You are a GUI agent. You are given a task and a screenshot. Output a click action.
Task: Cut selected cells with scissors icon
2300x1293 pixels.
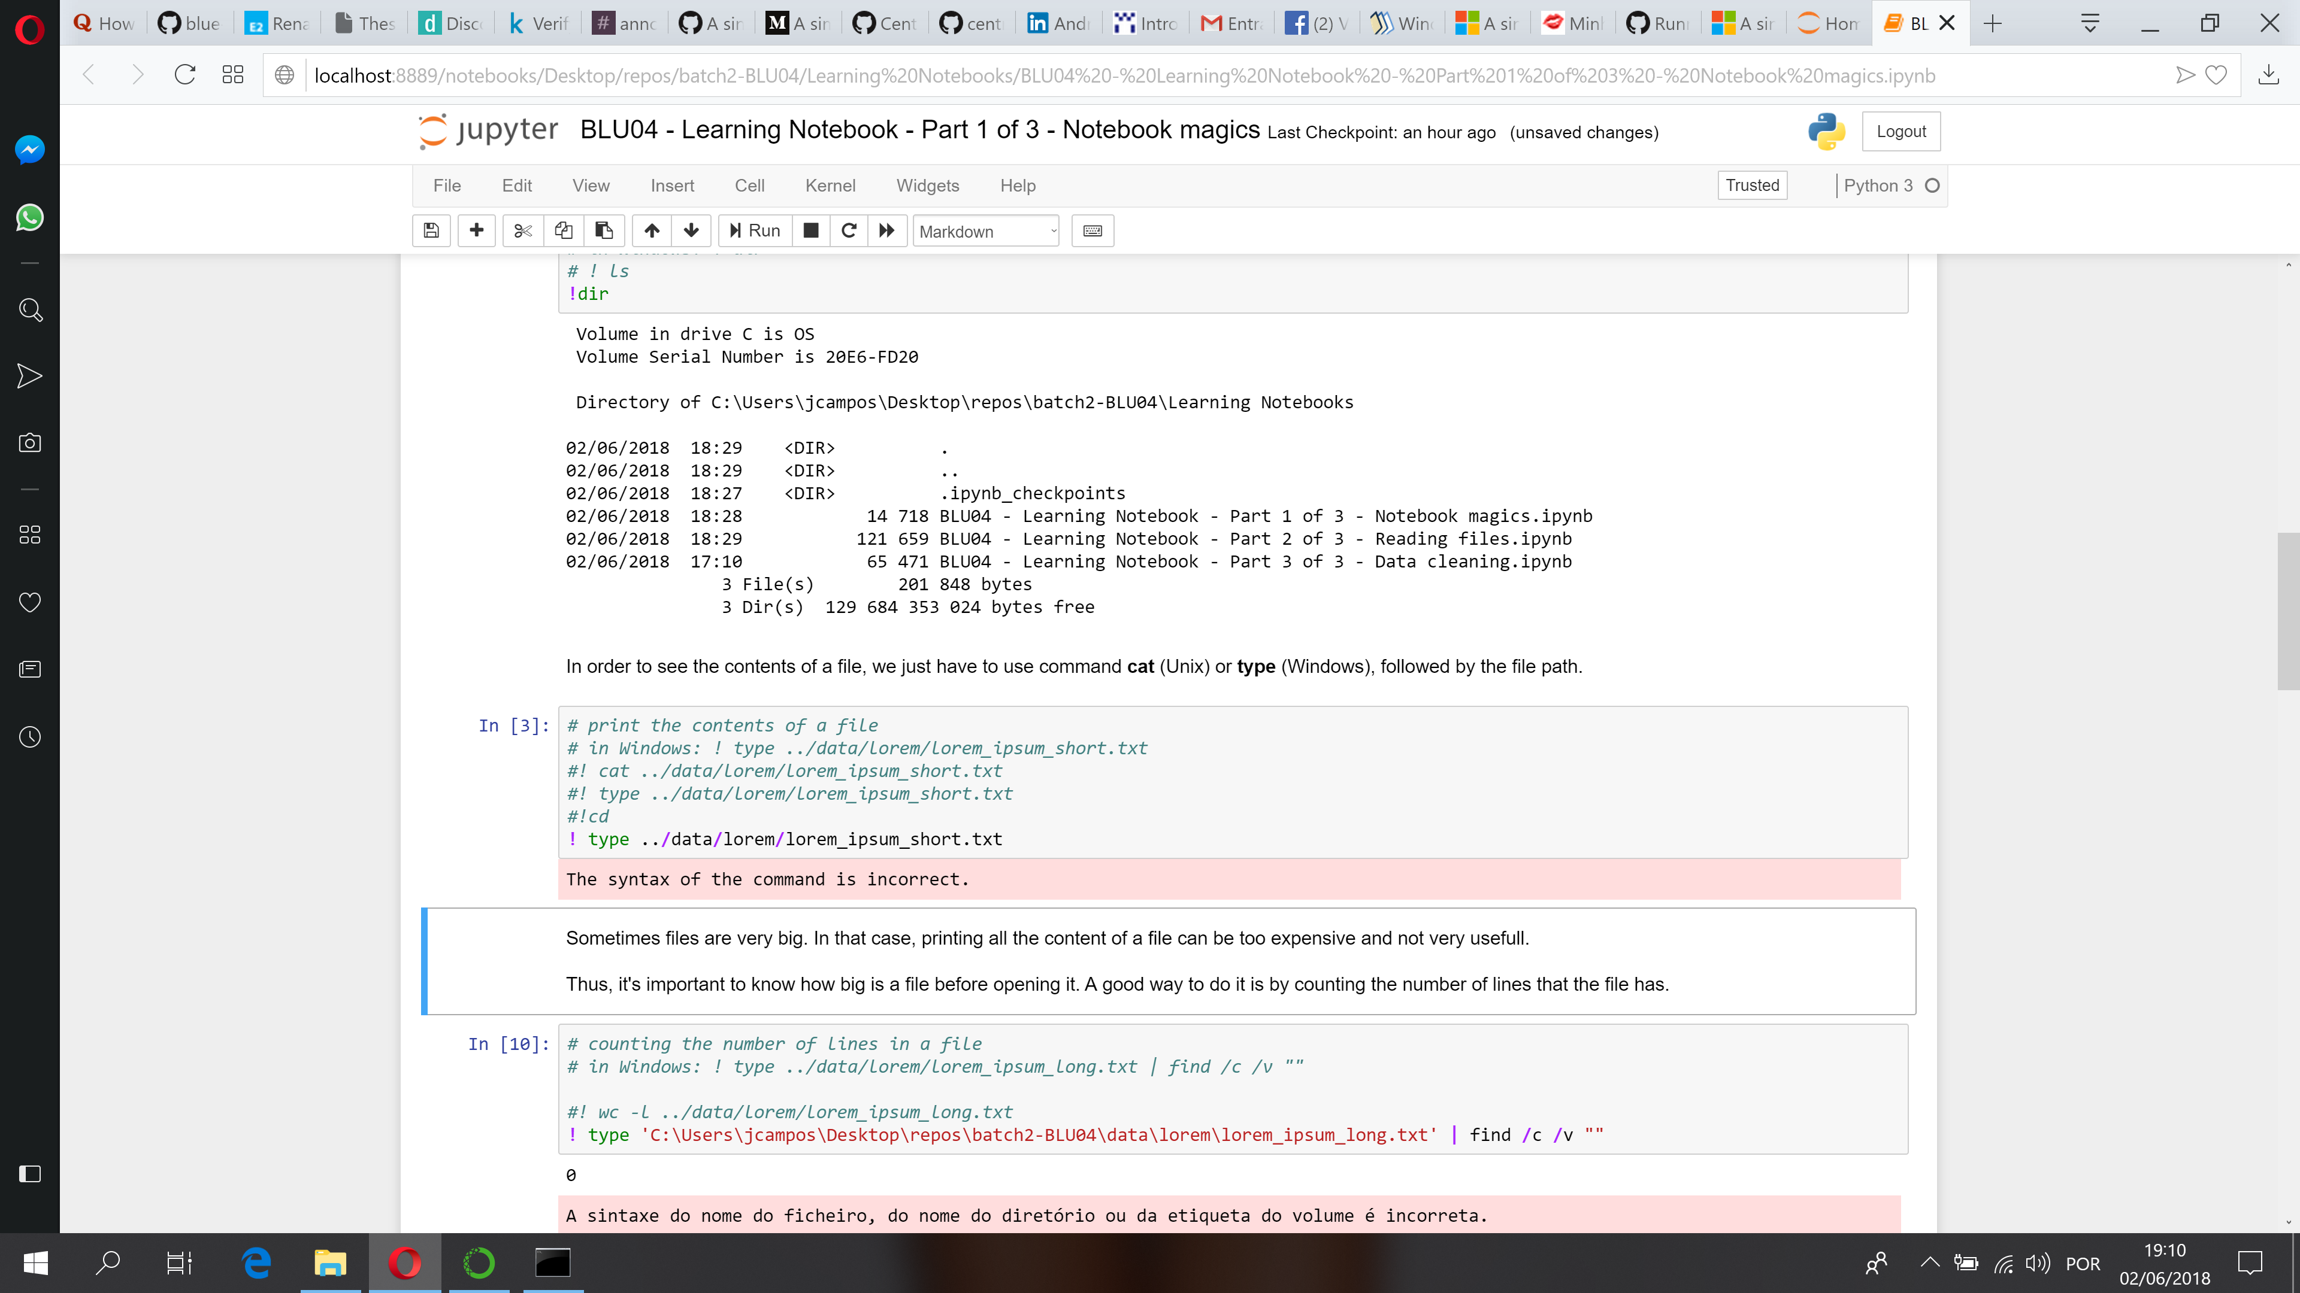click(x=523, y=230)
